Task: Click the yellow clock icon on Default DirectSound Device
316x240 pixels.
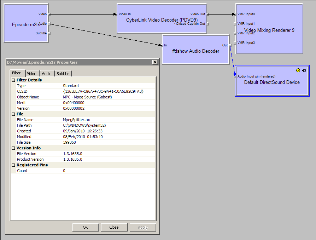Action: tap(298, 70)
